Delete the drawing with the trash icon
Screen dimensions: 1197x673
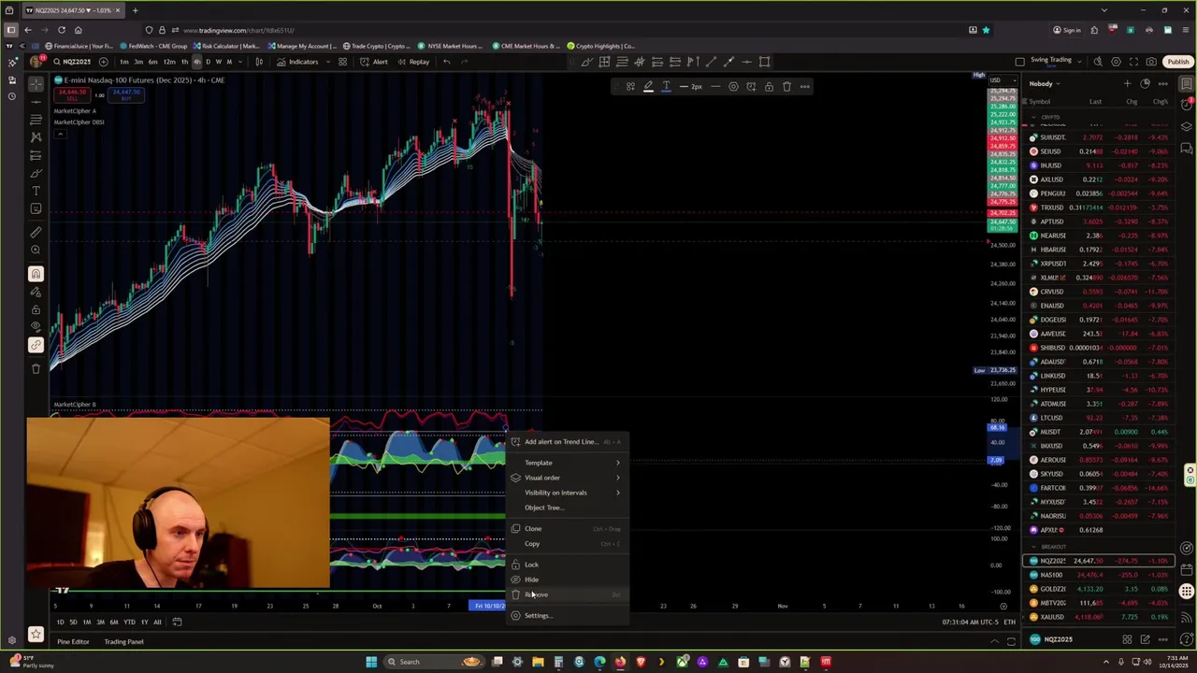tap(786, 87)
